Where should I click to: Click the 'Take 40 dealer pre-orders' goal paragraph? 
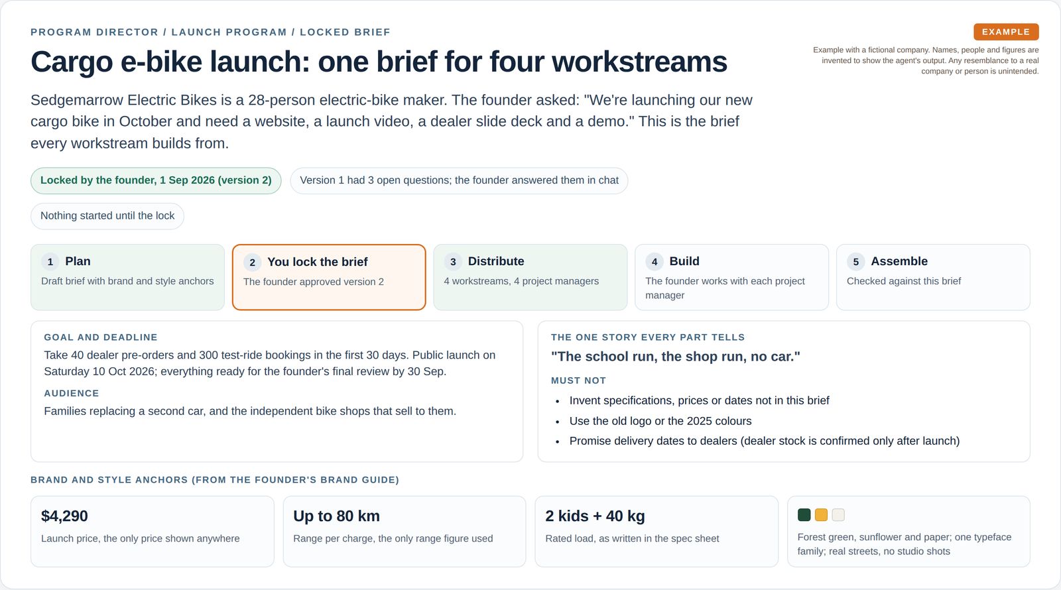pos(270,363)
